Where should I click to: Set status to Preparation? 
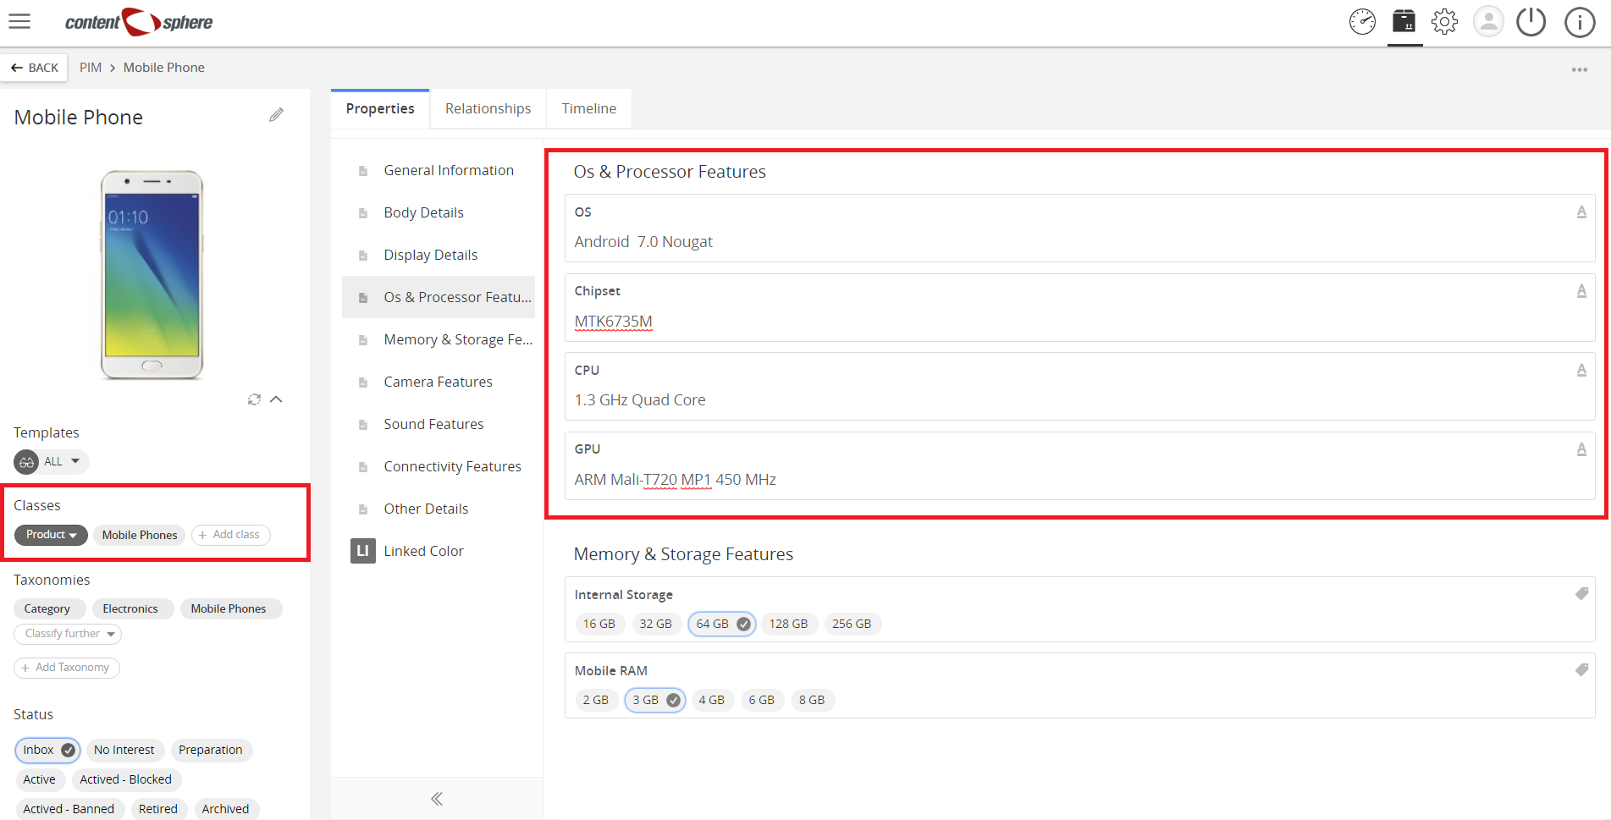pyautogui.click(x=211, y=750)
